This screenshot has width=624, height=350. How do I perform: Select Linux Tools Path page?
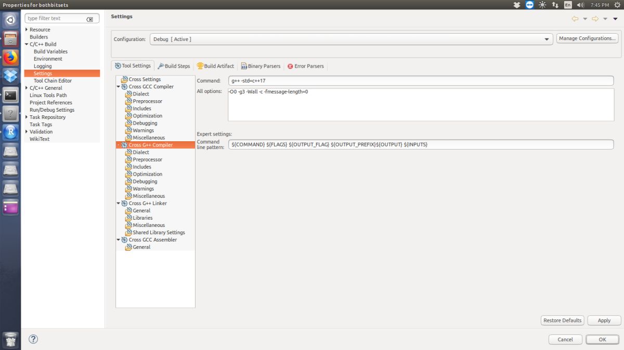point(48,95)
